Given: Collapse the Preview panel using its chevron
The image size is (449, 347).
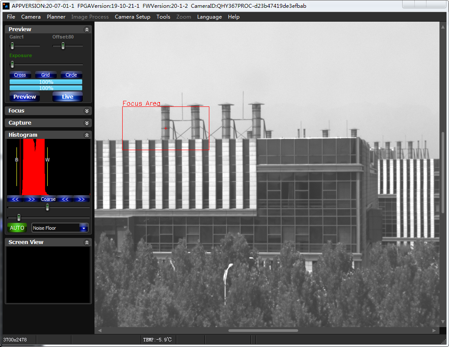Looking at the screenshot, I should [x=87, y=29].
